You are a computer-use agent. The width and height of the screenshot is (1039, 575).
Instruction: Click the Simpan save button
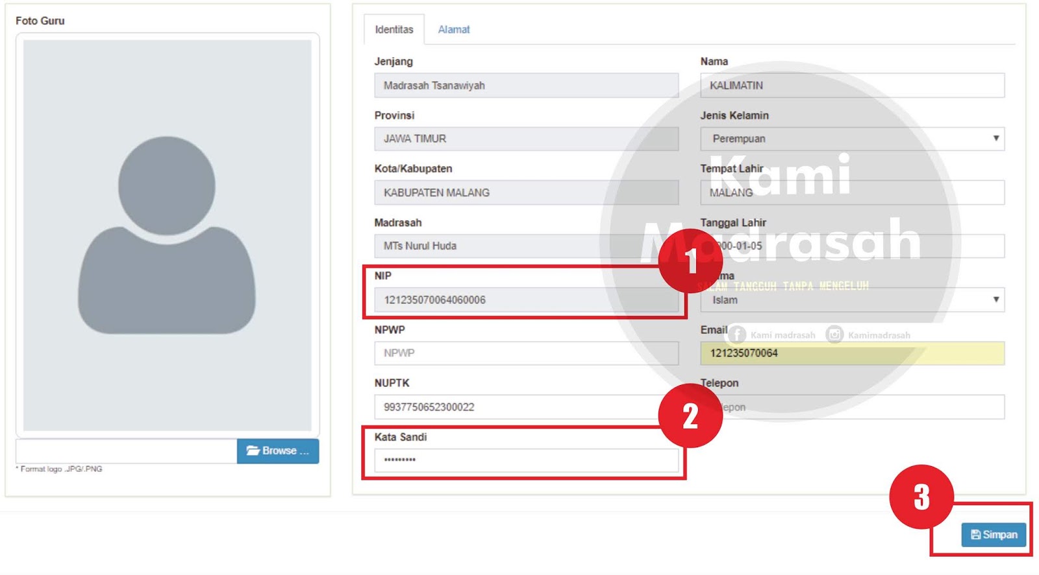click(994, 535)
